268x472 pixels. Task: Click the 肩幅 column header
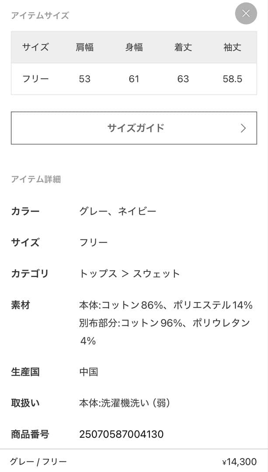pos(85,48)
